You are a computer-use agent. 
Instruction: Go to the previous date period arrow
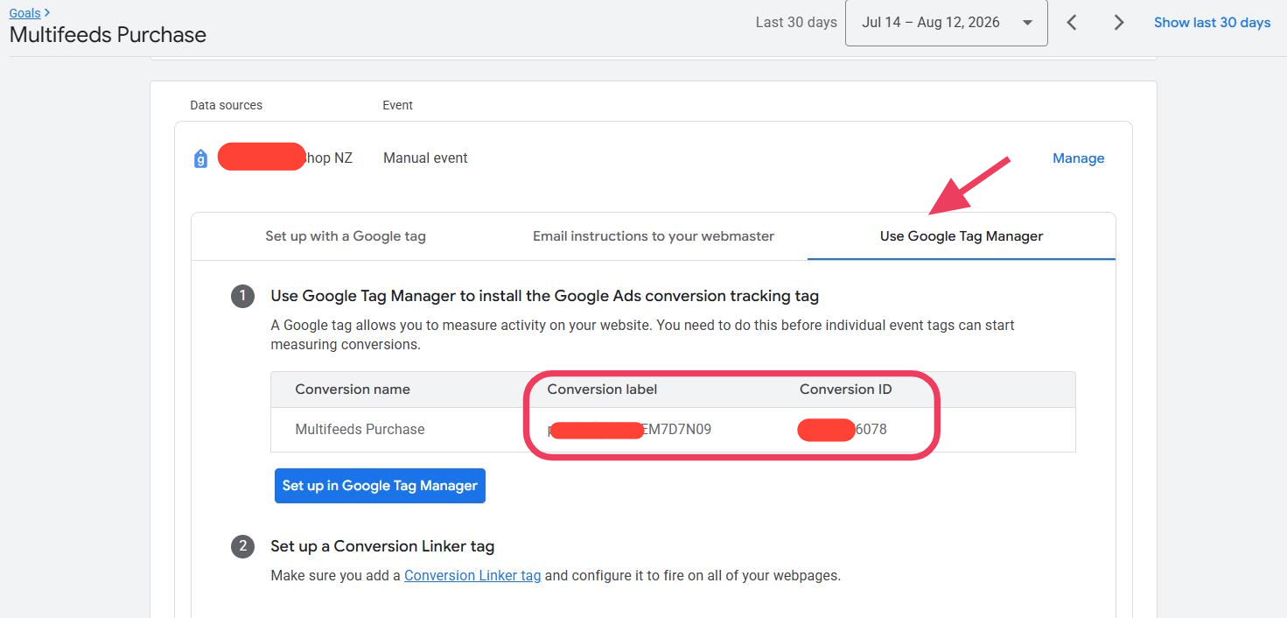[x=1072, y=23]
